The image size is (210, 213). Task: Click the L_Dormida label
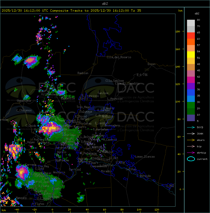(144, 176)
